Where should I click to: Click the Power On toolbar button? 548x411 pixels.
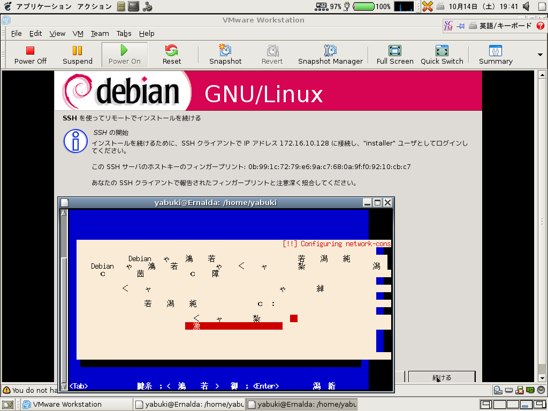click(124, 55)
